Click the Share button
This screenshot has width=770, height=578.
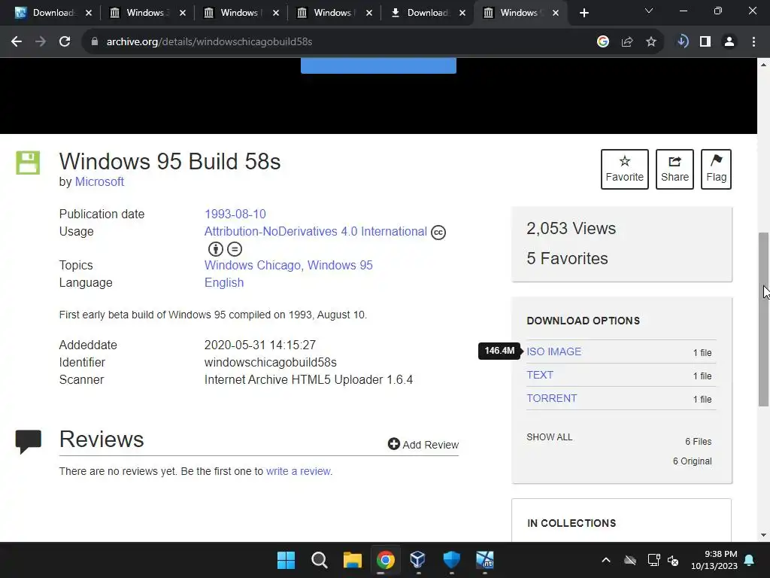(x=675, y=169)
